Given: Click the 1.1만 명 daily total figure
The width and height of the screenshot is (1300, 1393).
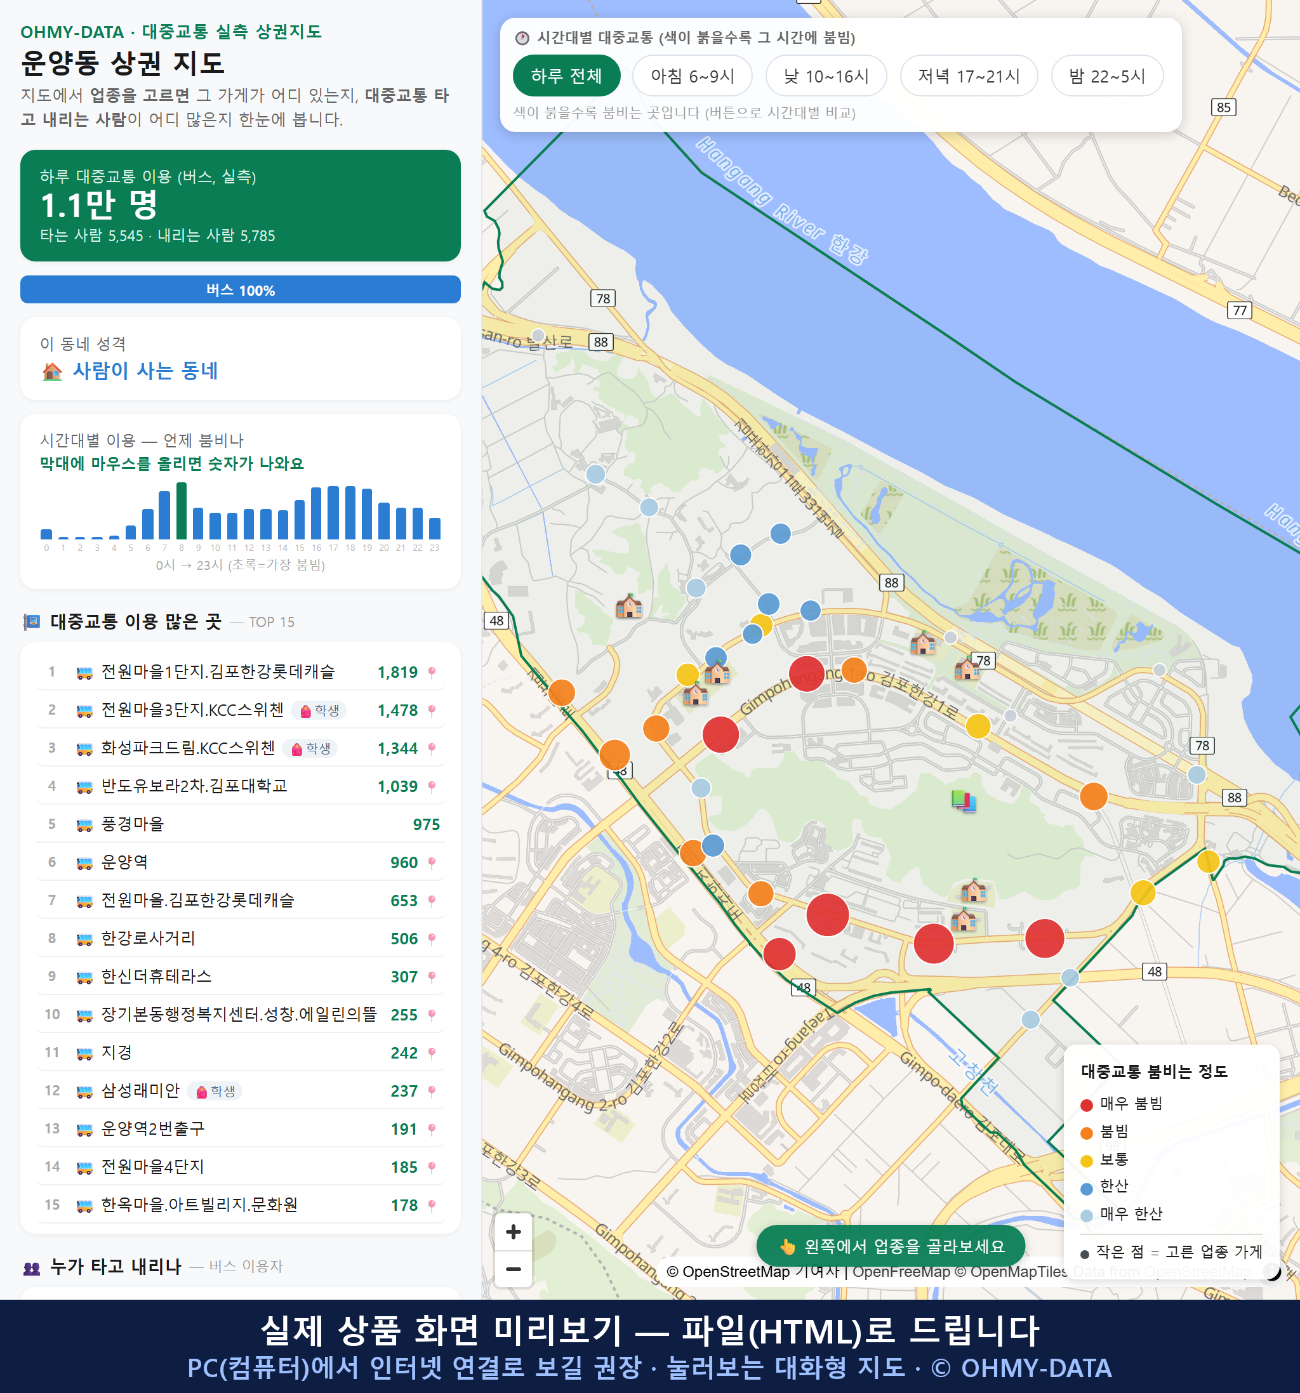Looking at the screenshot, I should click(99, 206).
